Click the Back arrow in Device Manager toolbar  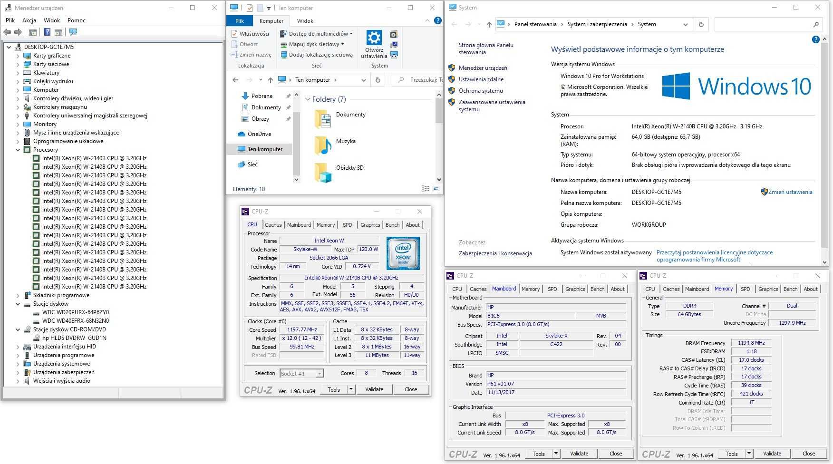click(x=7, y=32)
